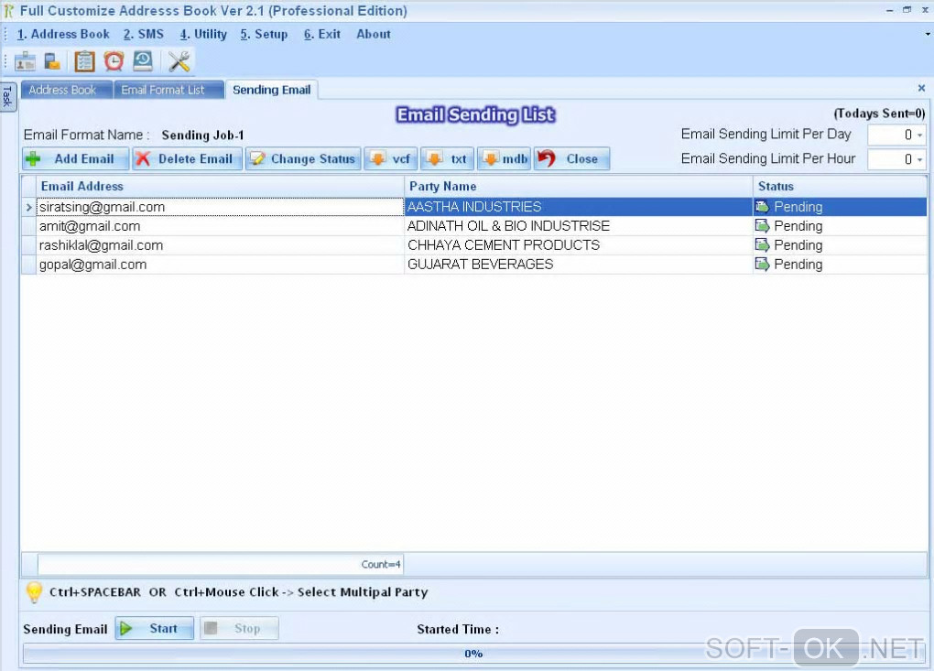The image size is (934, 671).
Task: Expand the menu bar overflow arrow
Action: coord(928,35)
